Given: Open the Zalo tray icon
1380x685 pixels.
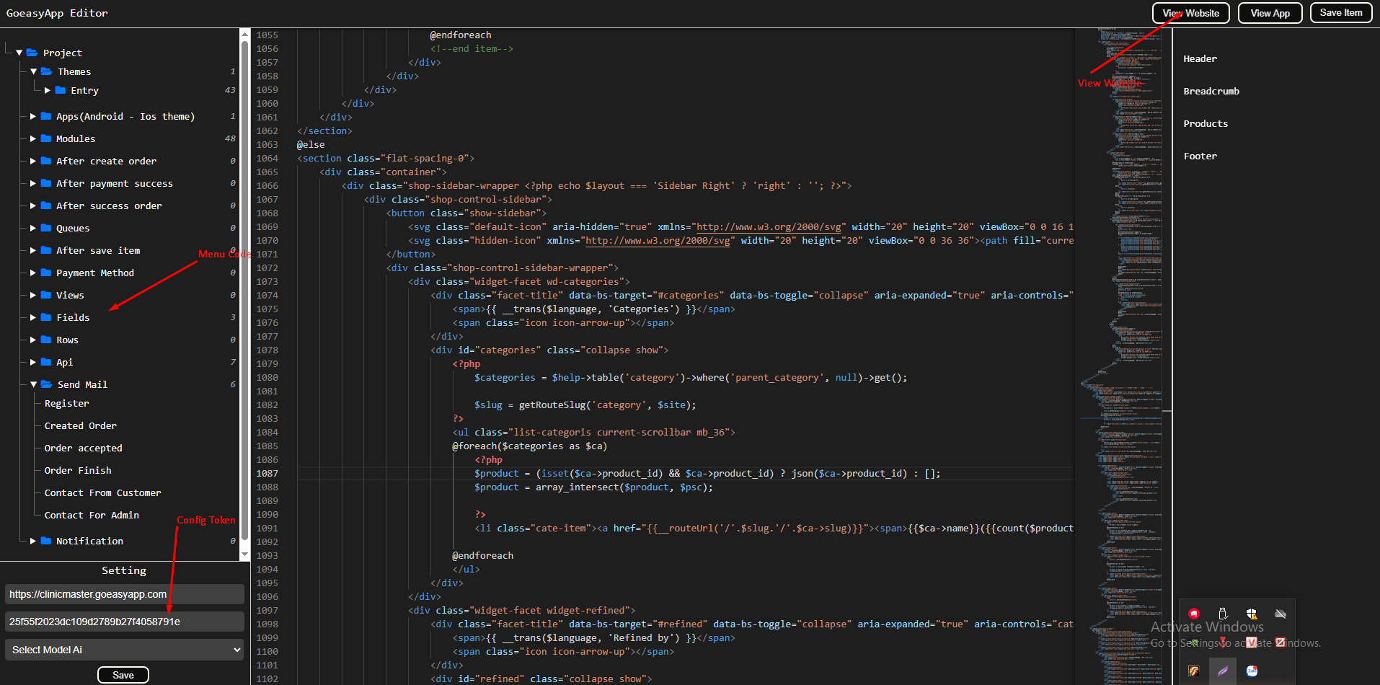Looking at the screenshot, I should click(x=1252, y=671).
